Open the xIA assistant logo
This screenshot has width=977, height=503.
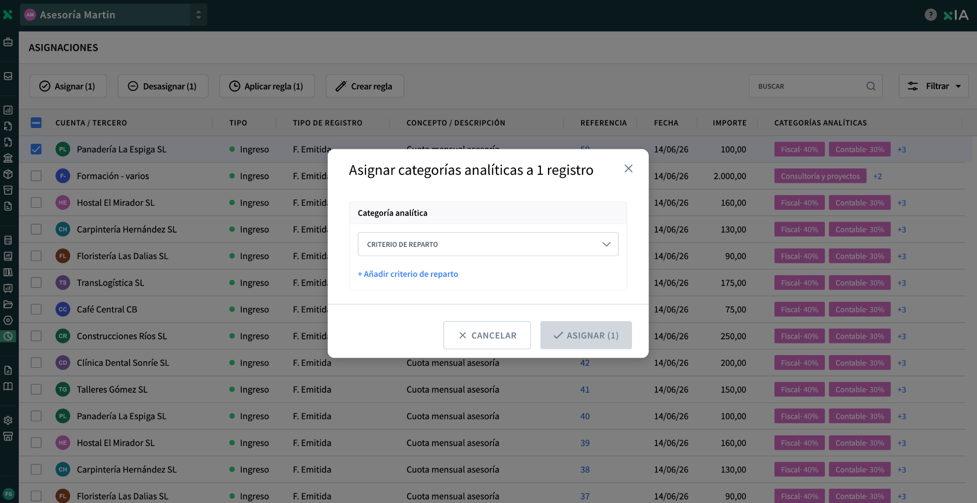pos(956,15)
